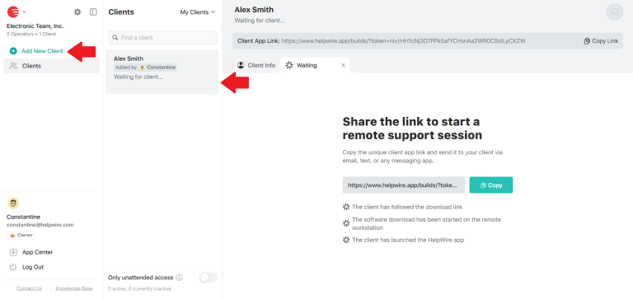Close the Waiting tab
The height and width of the screenshot is (299, 633).
coord(344,65)
